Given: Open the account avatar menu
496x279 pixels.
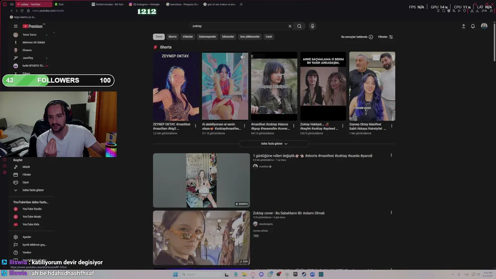Looking at the screenshot, I should pos(484,26).
